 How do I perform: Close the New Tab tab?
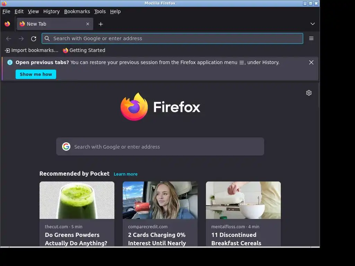click(x=88, y=24)
